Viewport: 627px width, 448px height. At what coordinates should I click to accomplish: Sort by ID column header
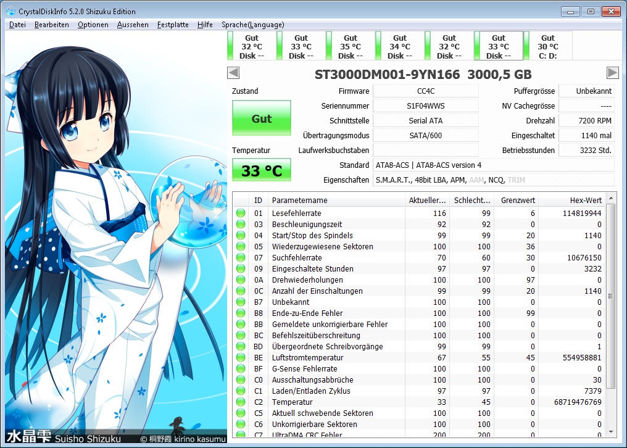tap(259, 200)
